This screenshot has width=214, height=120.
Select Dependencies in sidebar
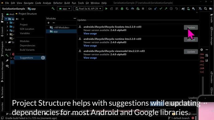(27, 45)
